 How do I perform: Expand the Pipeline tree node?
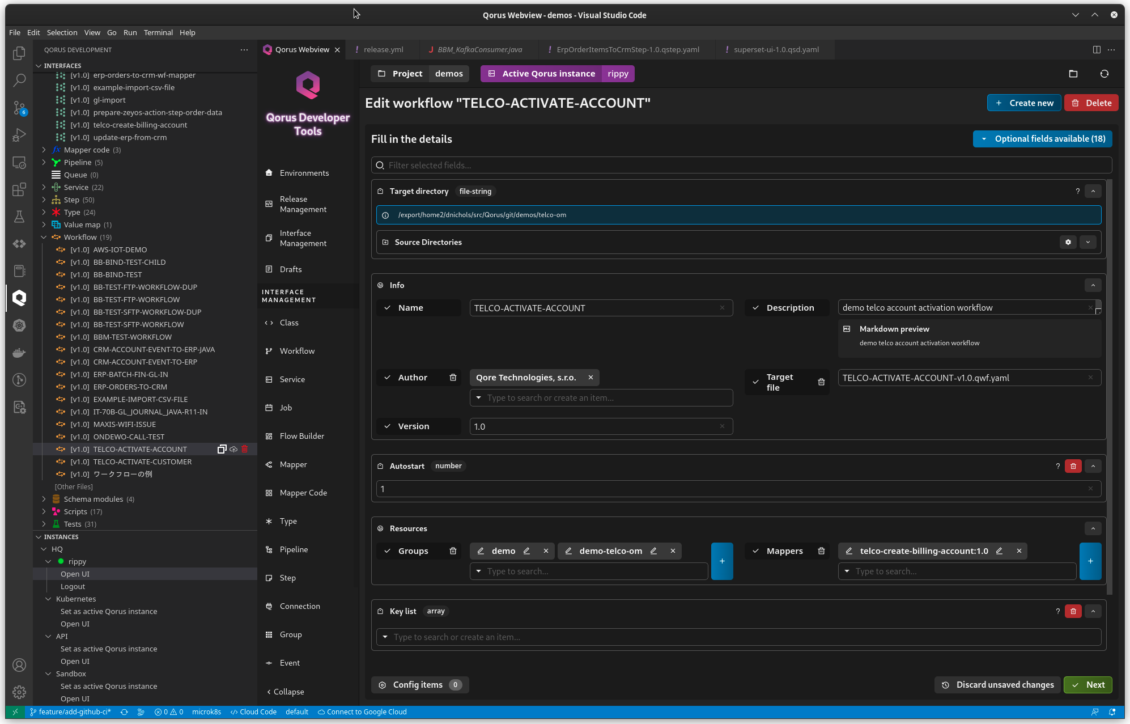[44, 162]
